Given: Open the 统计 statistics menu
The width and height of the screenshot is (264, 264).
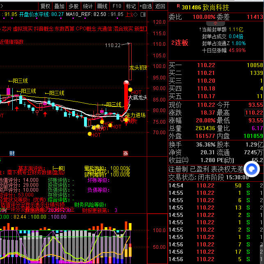Looking at the screenshot, I should coord(88,6).
